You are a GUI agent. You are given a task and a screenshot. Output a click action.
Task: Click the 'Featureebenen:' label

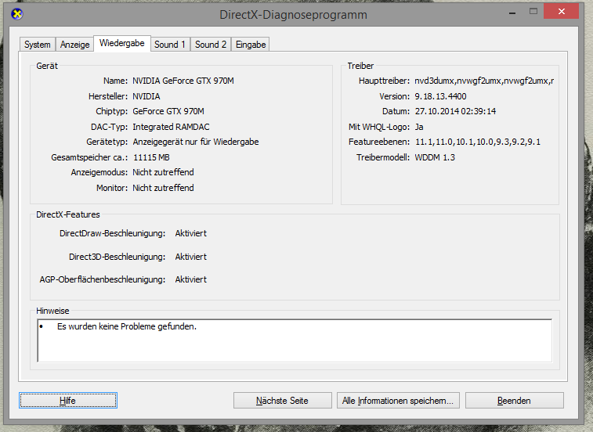click(379, 142)
